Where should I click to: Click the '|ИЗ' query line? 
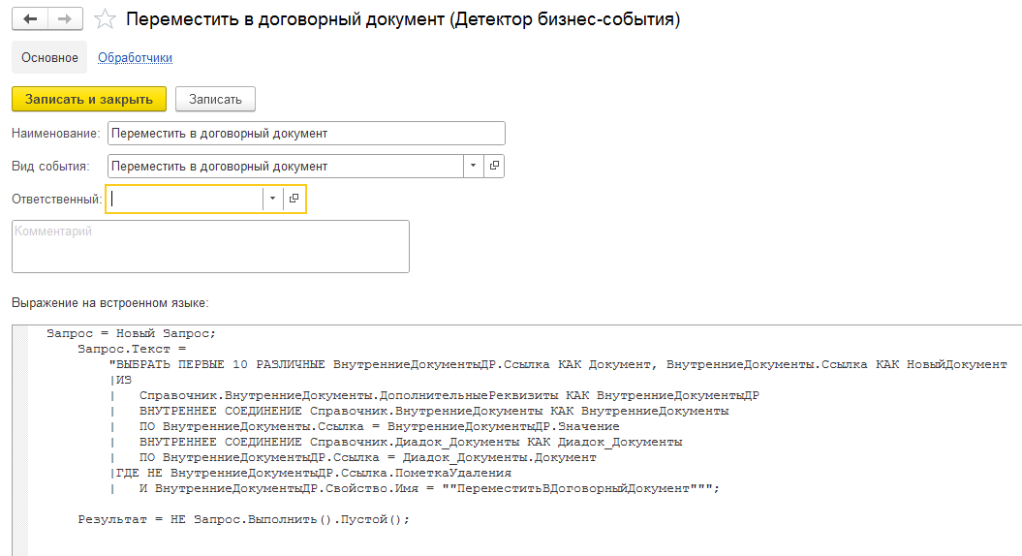tap(120, 380)
